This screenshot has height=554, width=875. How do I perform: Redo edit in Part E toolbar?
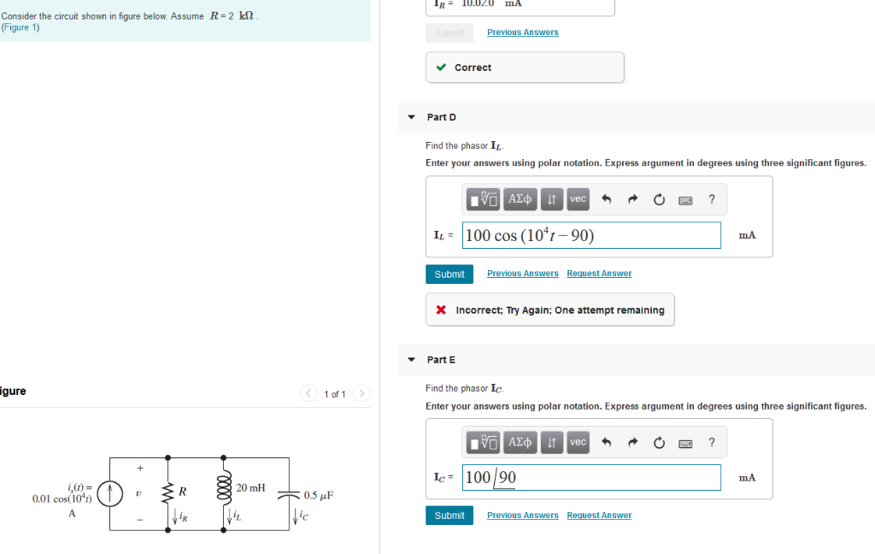[x=633, y=443]
